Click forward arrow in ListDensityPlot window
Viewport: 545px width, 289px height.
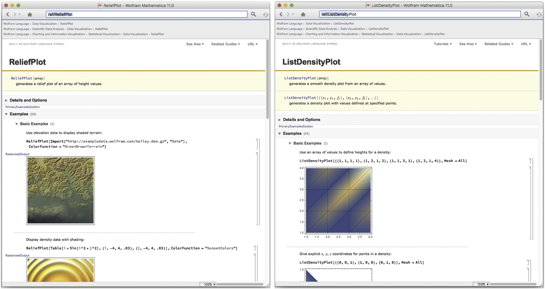click(x=288, y=14)
